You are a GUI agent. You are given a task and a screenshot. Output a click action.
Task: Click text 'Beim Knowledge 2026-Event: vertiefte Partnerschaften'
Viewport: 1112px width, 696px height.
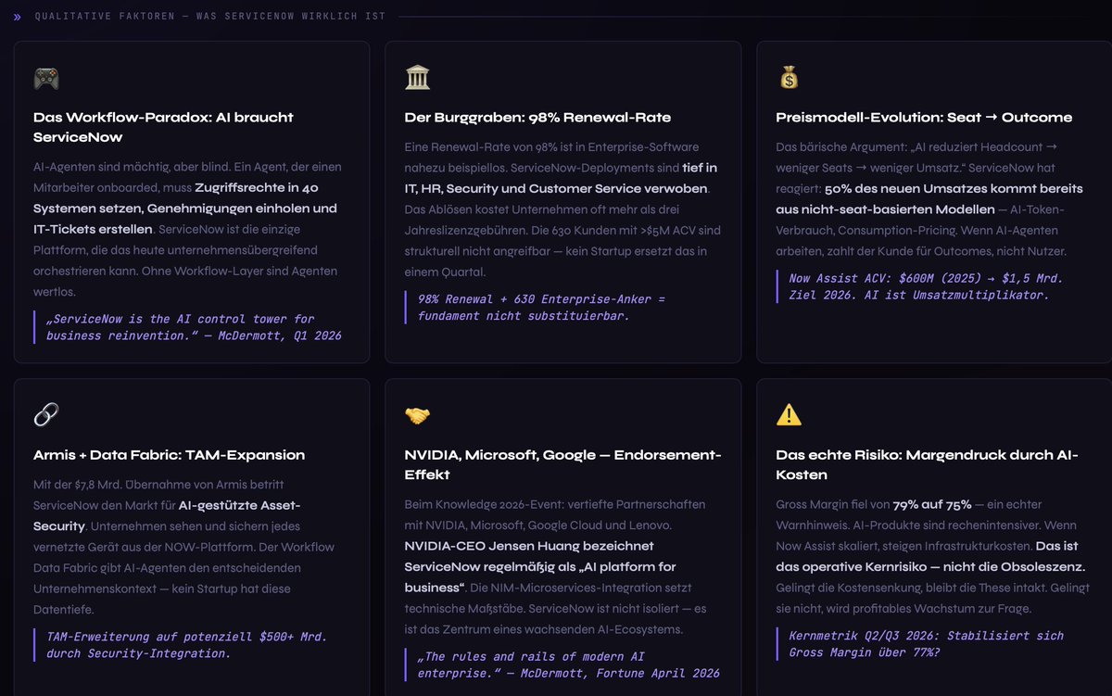(555, 505)
